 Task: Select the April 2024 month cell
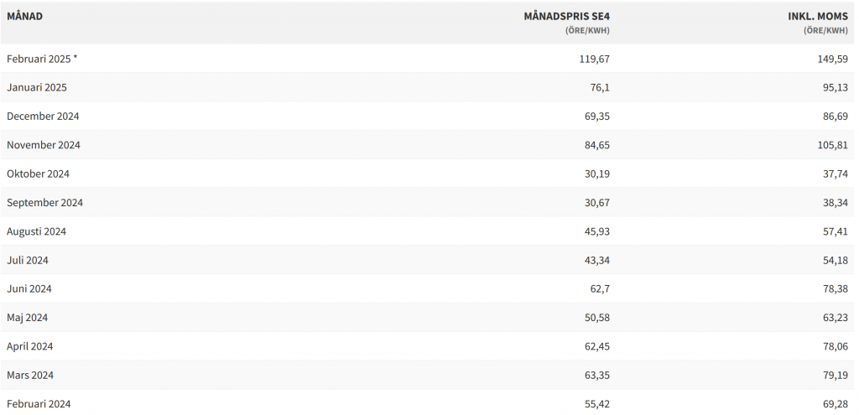(30, 346)
